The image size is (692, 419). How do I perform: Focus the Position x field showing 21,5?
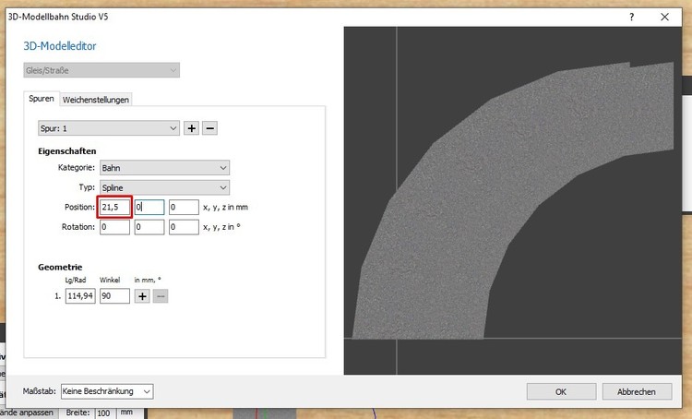114,207
